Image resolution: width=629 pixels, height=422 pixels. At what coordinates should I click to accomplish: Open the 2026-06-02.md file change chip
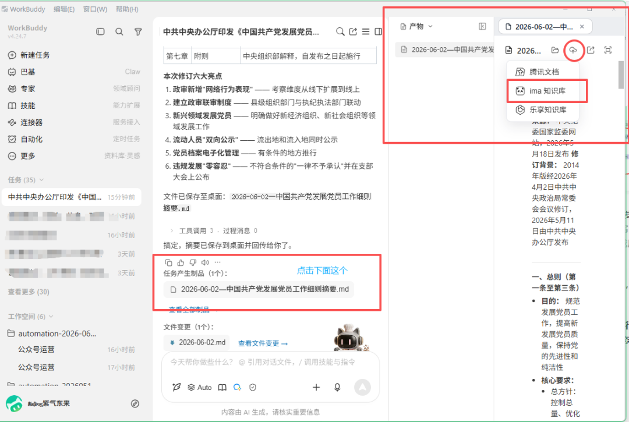tap(197, 343)
